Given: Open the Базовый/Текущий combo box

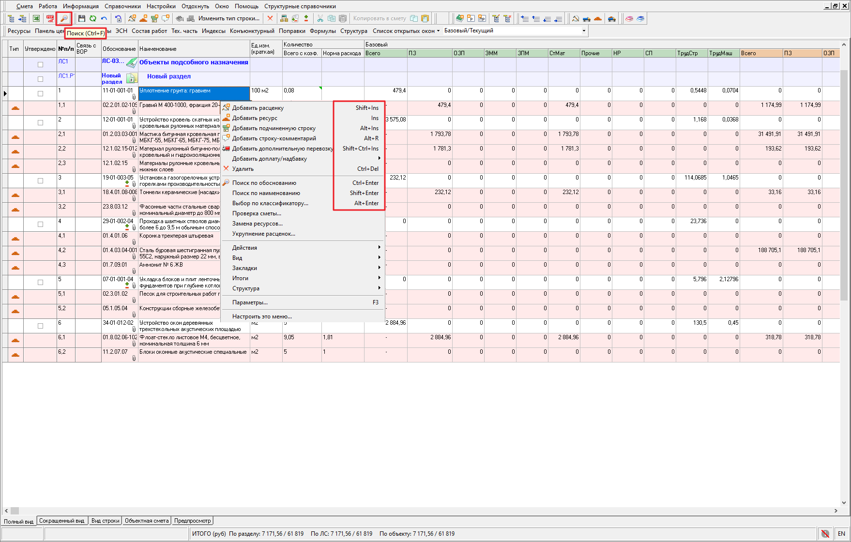Looking at the screenshot, I should (x=583, y=30).
